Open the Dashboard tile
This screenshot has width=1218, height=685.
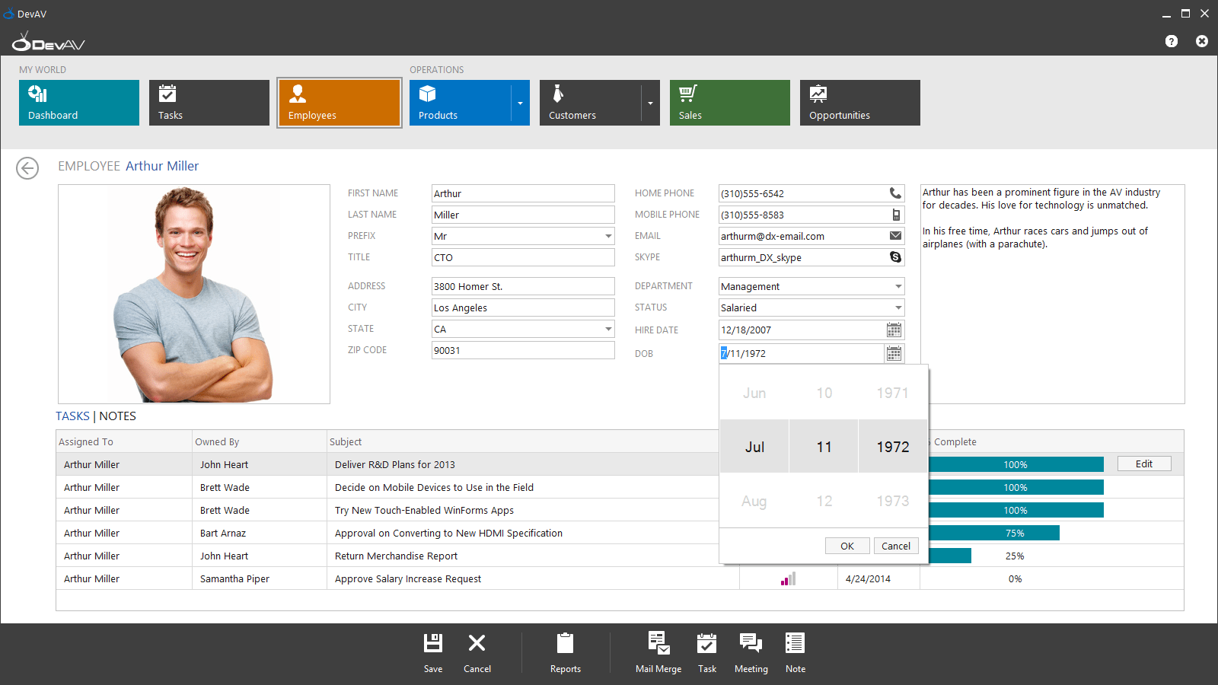tap(79, 103)
